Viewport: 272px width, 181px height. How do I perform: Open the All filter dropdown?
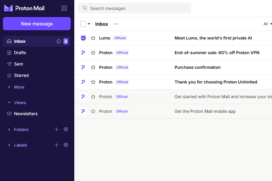(x=267, y=24)
